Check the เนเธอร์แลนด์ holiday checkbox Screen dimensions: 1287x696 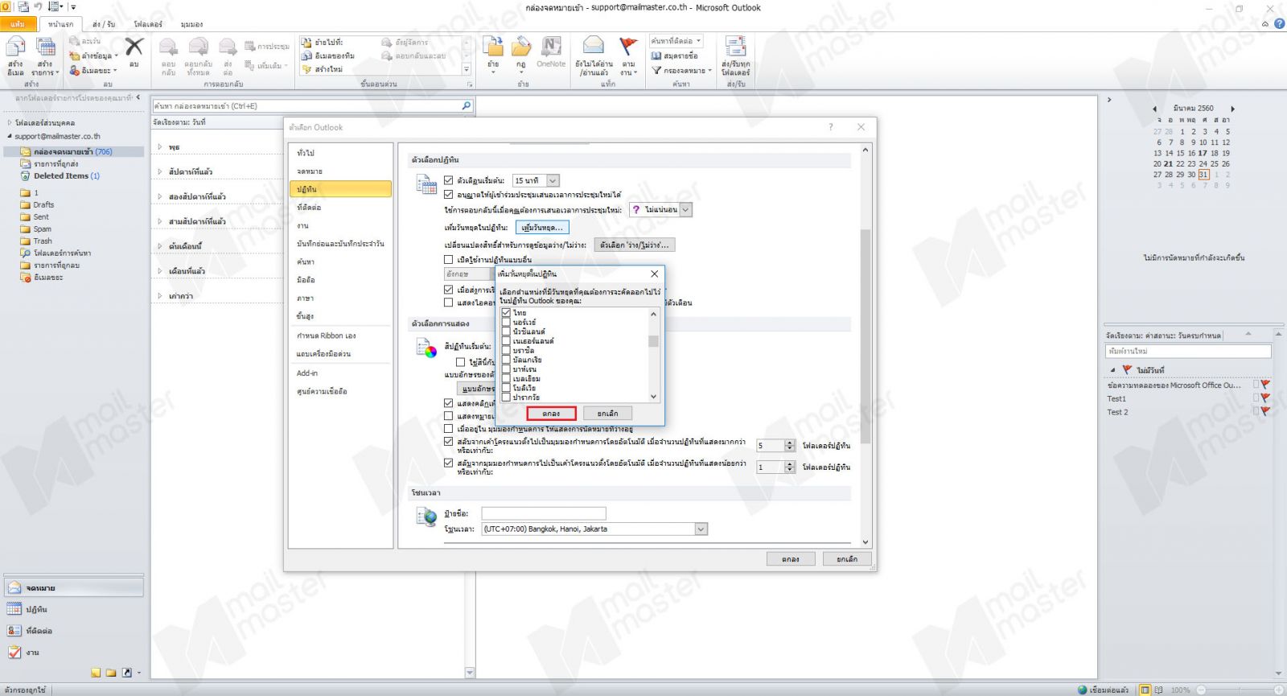506,341
